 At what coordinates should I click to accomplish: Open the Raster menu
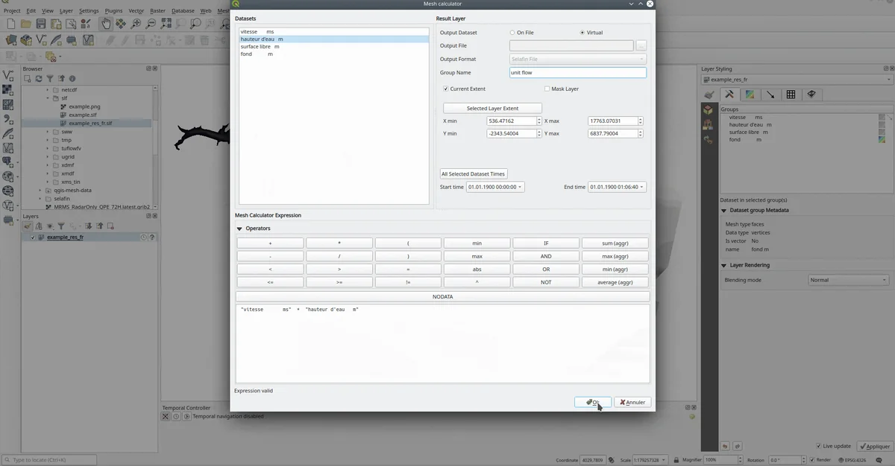pos(157,11)
